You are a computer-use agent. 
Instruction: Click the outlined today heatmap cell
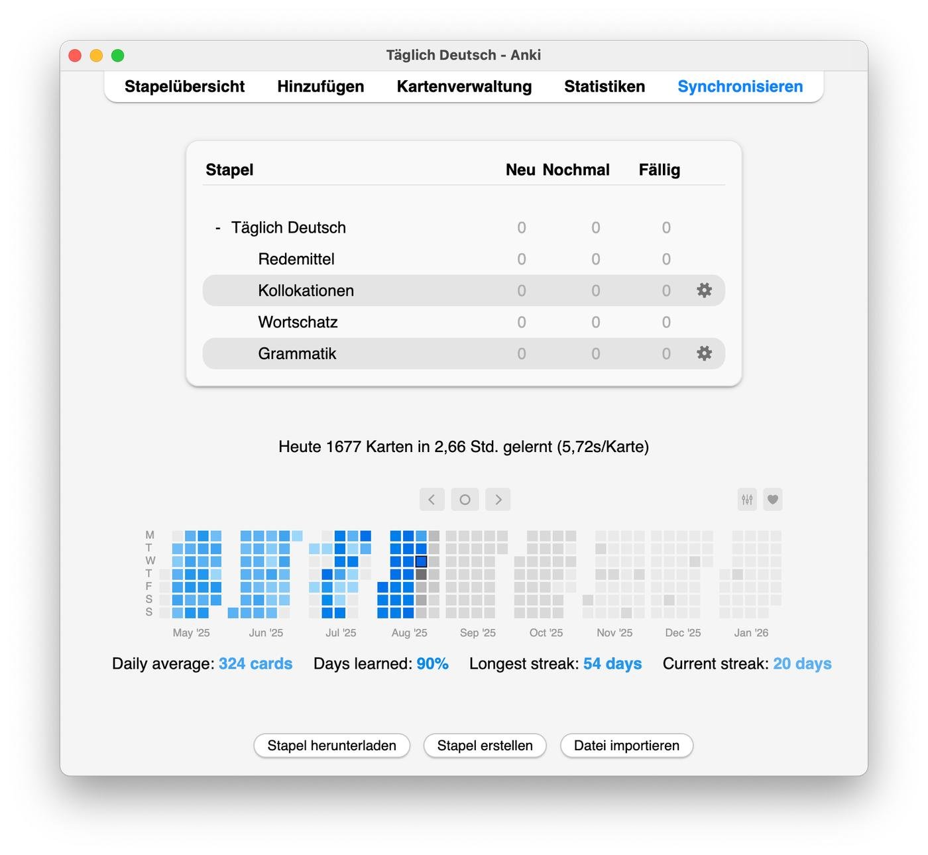(421, 561)
